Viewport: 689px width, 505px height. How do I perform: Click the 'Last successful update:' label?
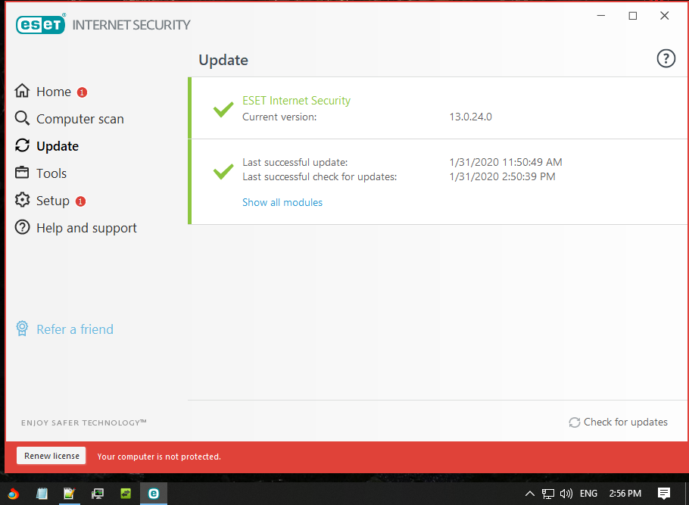point(295,163)
